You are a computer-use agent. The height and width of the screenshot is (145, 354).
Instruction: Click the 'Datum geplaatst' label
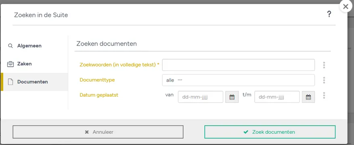click(99, 95)
